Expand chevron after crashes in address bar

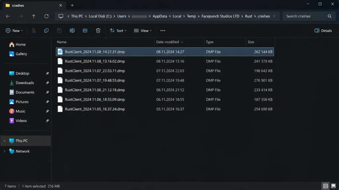click(274, 16)
